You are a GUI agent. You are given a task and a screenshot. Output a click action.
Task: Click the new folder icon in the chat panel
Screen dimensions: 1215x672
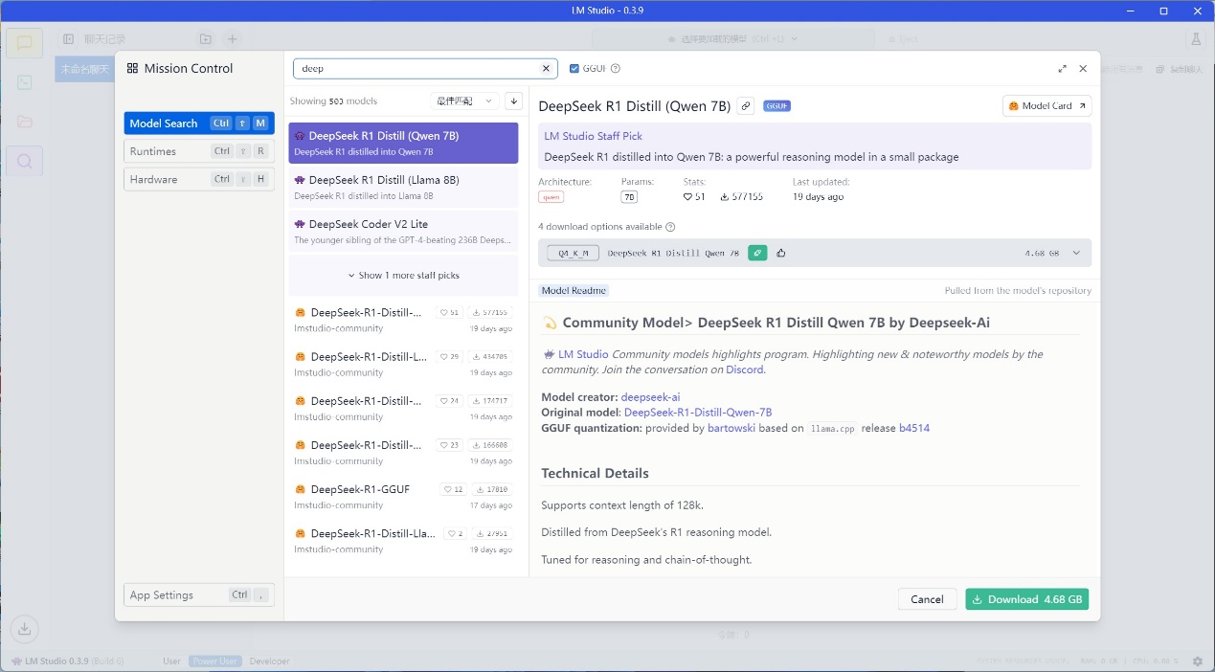[x=206, y=39]
